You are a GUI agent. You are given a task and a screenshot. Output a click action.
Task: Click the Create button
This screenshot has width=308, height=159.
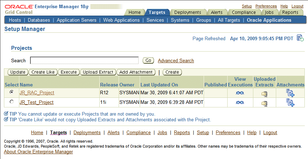coord(172,72)
